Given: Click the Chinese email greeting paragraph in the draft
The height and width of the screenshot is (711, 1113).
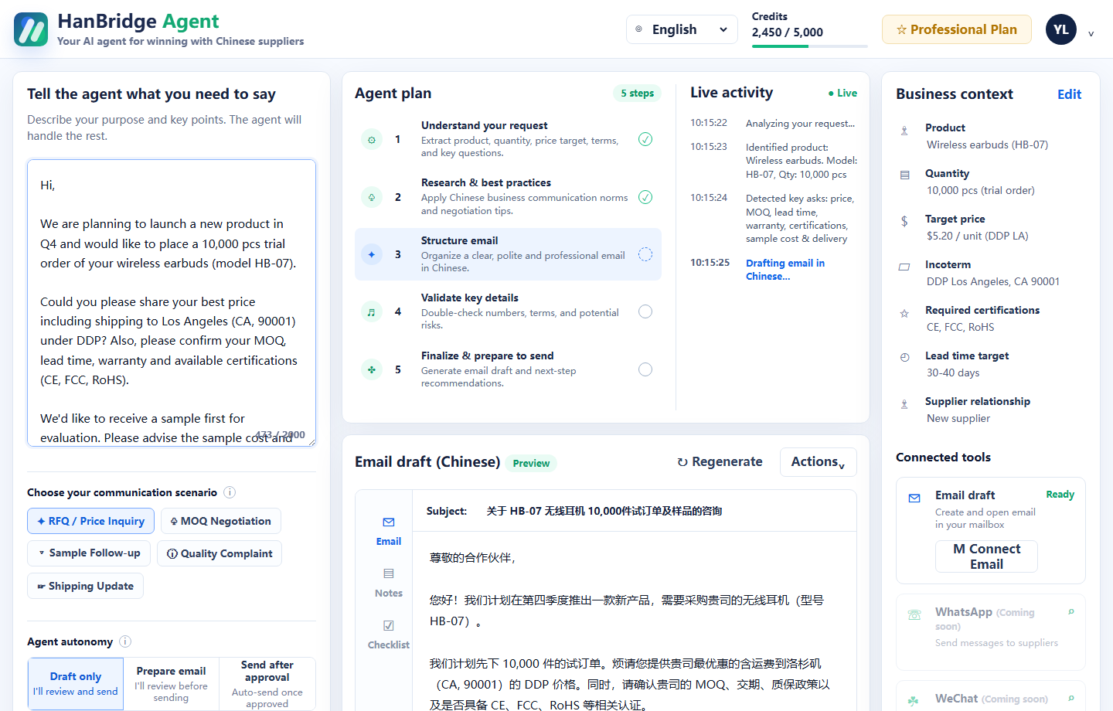Looking at the screenshot, I should (x=472, y=557).
